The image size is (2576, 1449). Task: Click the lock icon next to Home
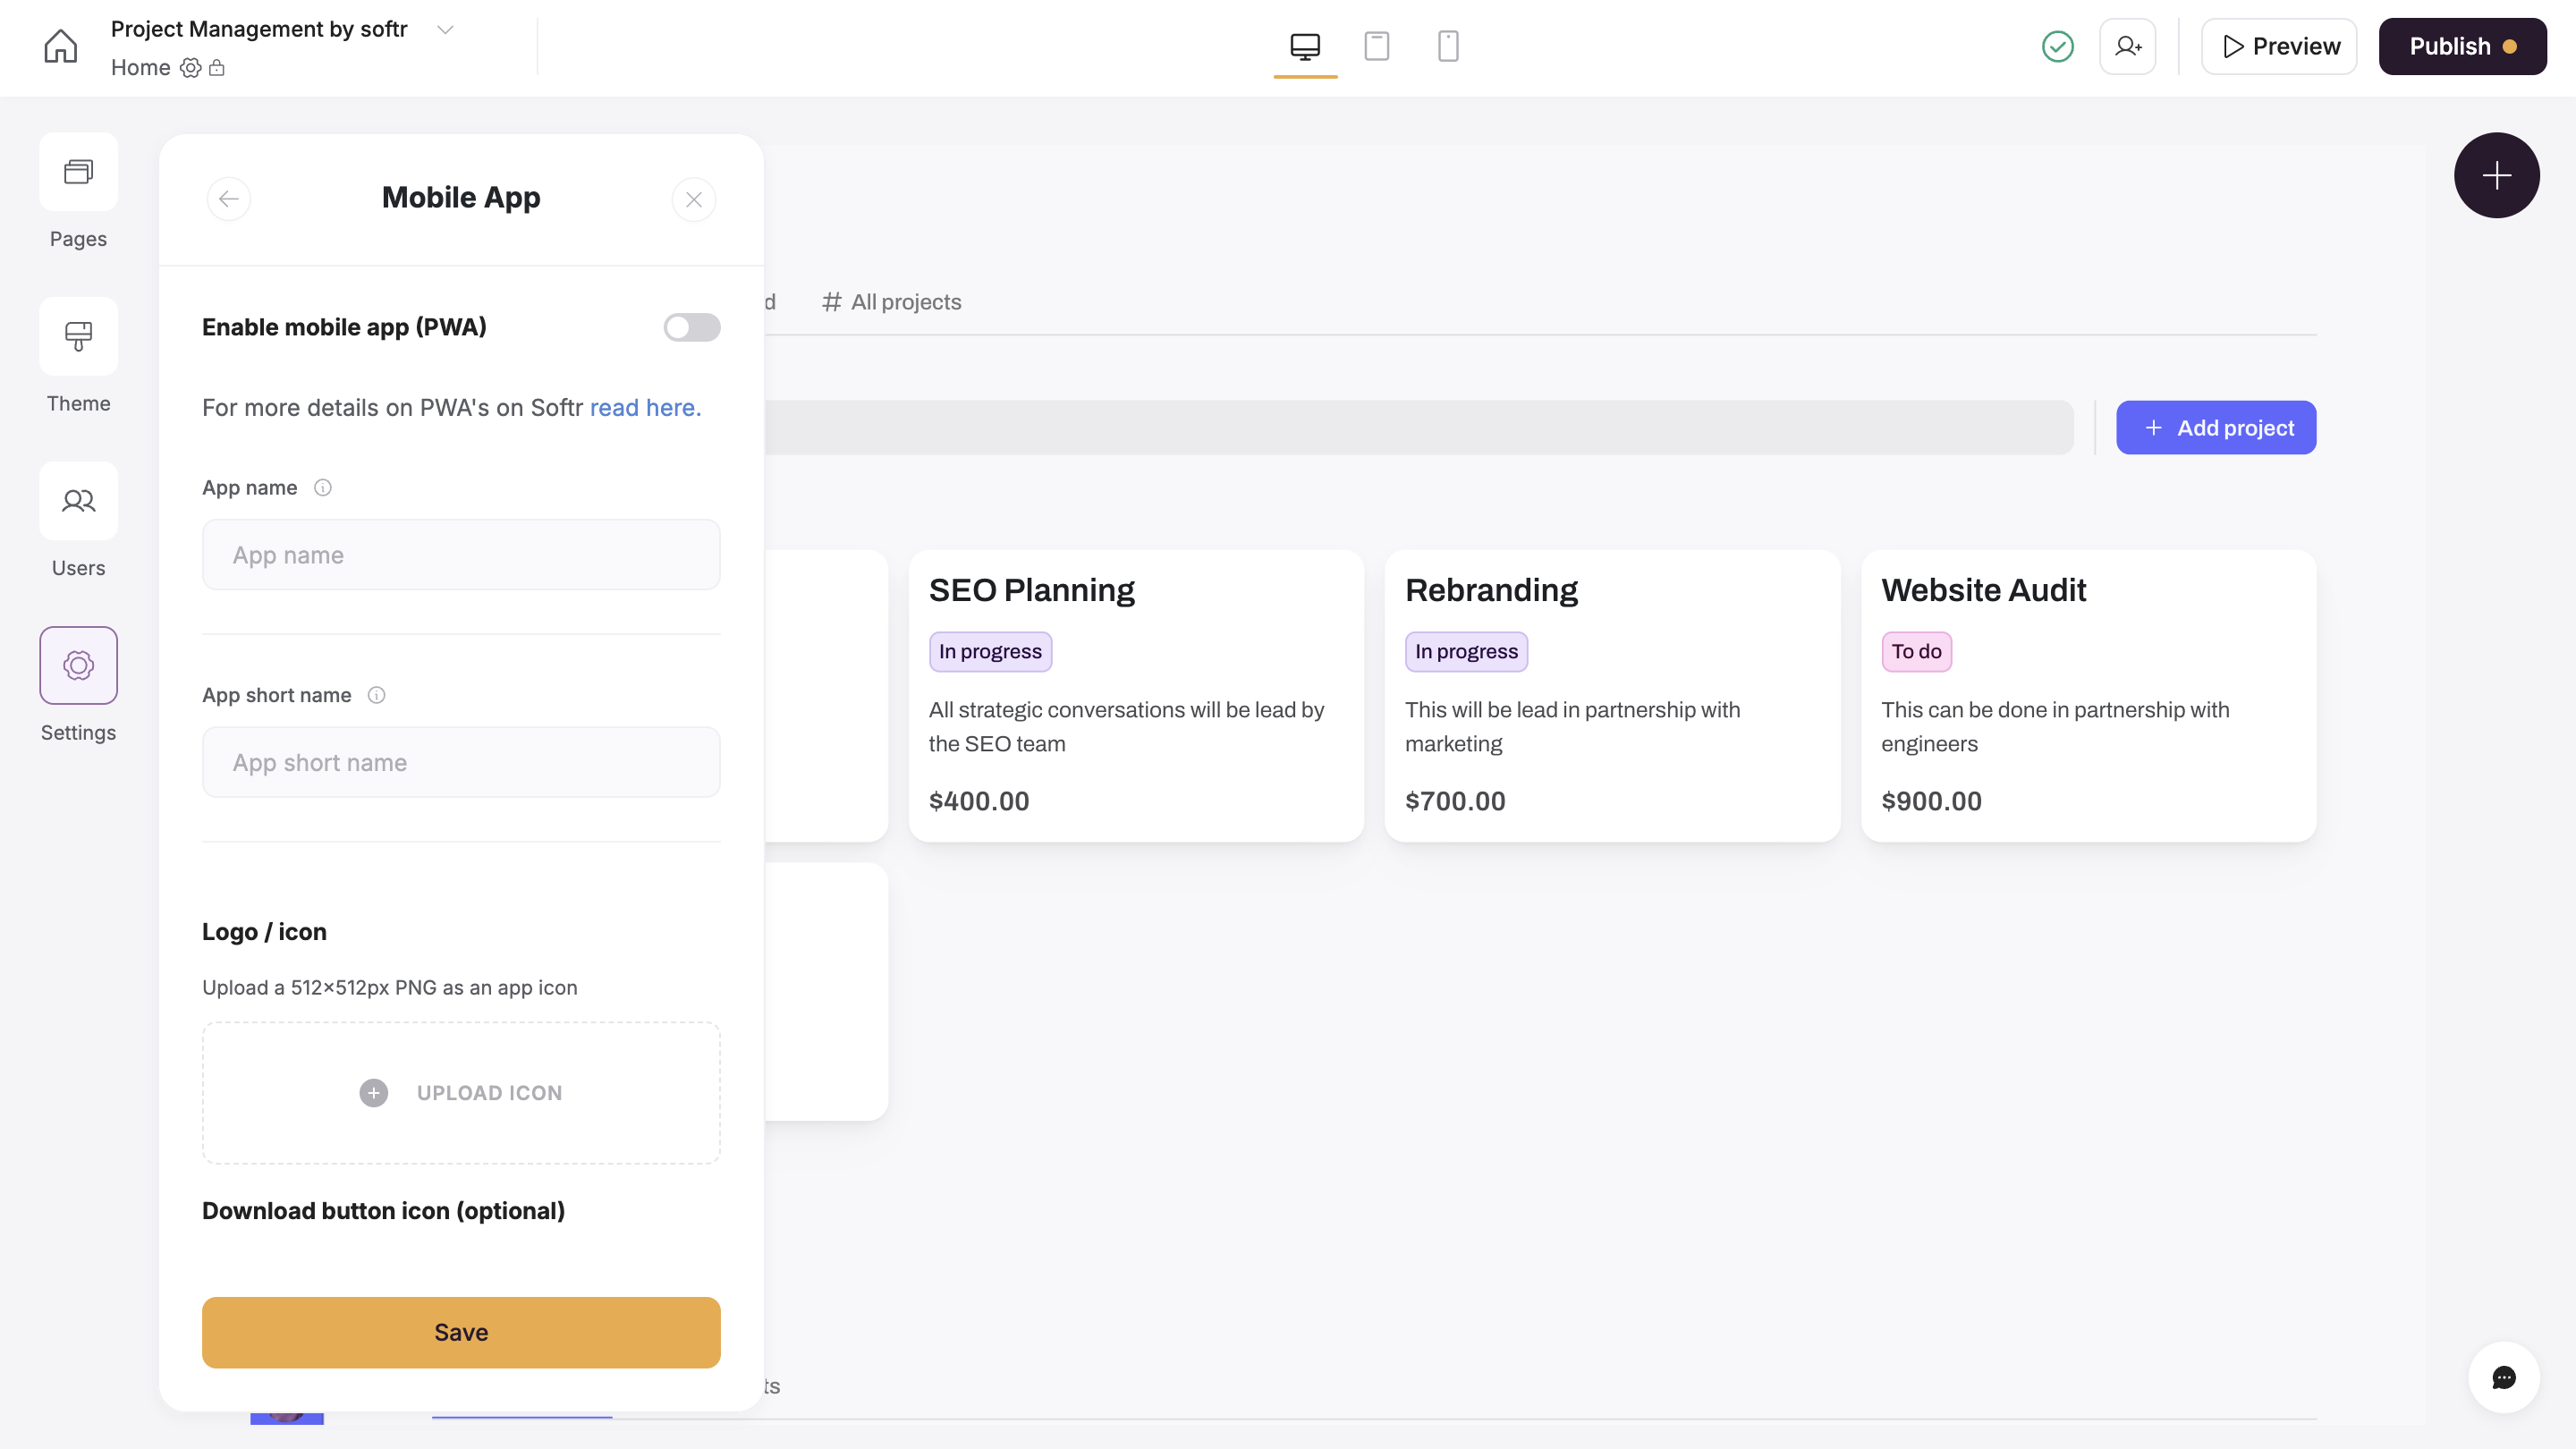tap(217, 68)
